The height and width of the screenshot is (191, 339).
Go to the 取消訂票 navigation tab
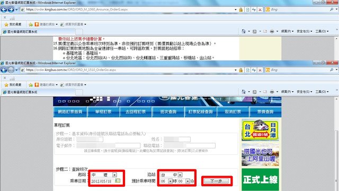coord(233,112)
